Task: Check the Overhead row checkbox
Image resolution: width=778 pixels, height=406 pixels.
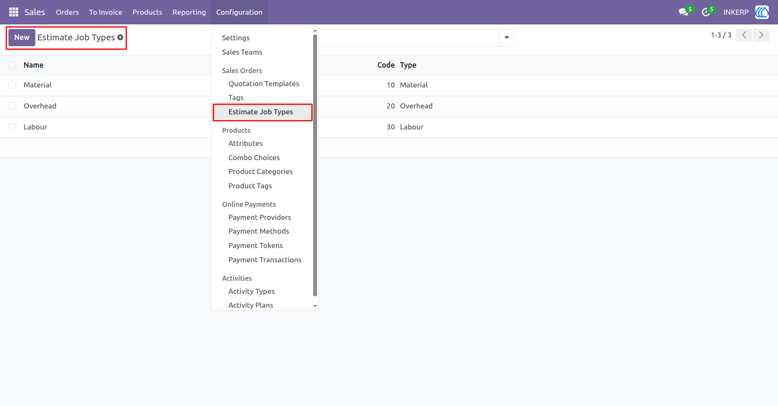Action: 12,106
